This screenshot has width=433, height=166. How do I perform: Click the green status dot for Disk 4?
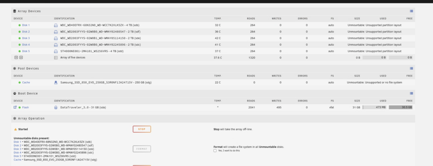19,45
